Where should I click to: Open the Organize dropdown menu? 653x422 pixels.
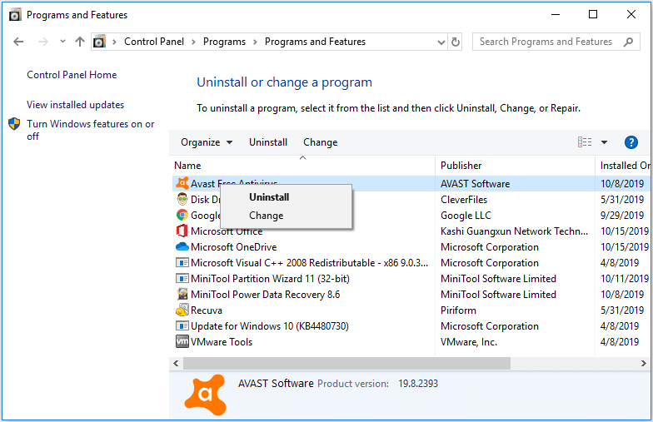pyautogui.click(x=207, y=142)
